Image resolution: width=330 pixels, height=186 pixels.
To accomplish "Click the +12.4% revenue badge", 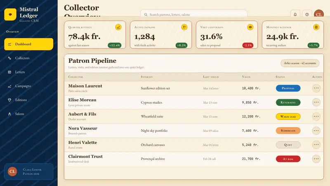I will click(x=115, y=45).
